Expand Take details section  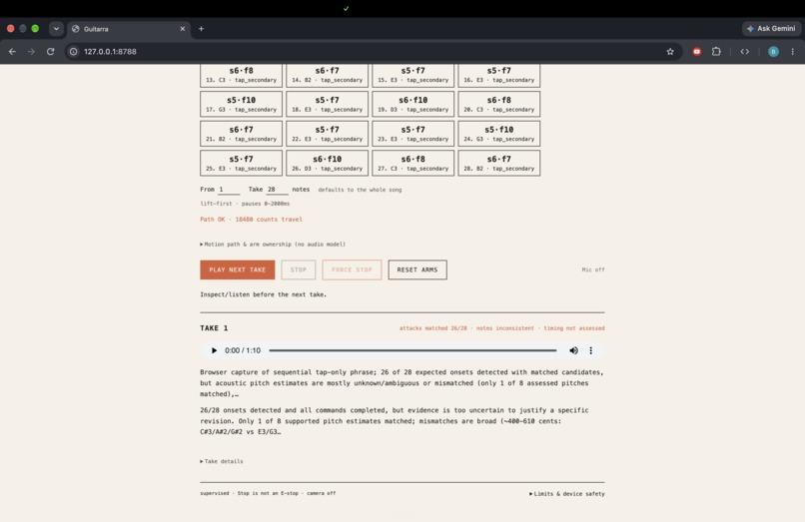[x=222, y=461]
